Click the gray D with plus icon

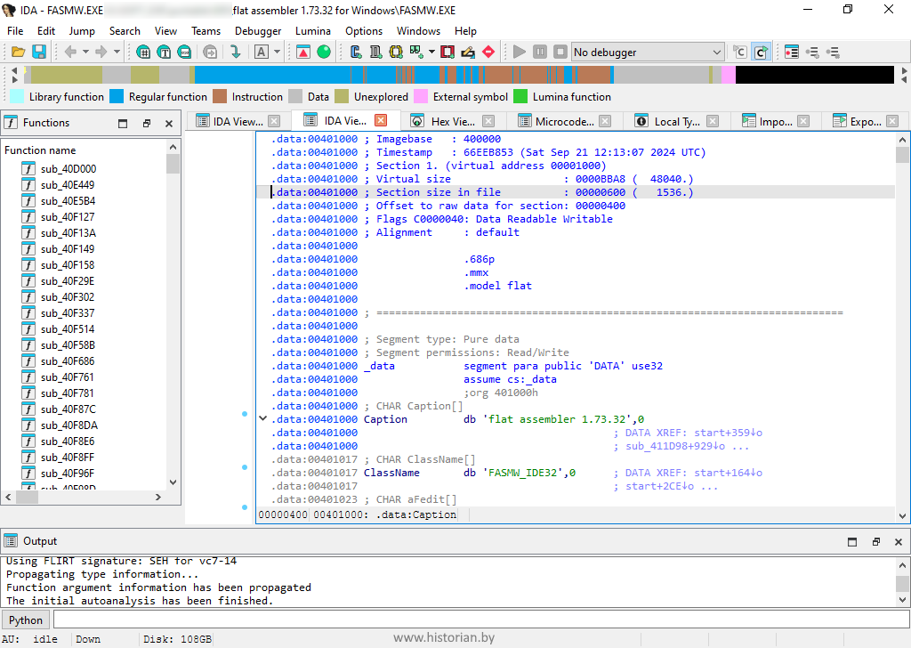(x=376, y=53)
